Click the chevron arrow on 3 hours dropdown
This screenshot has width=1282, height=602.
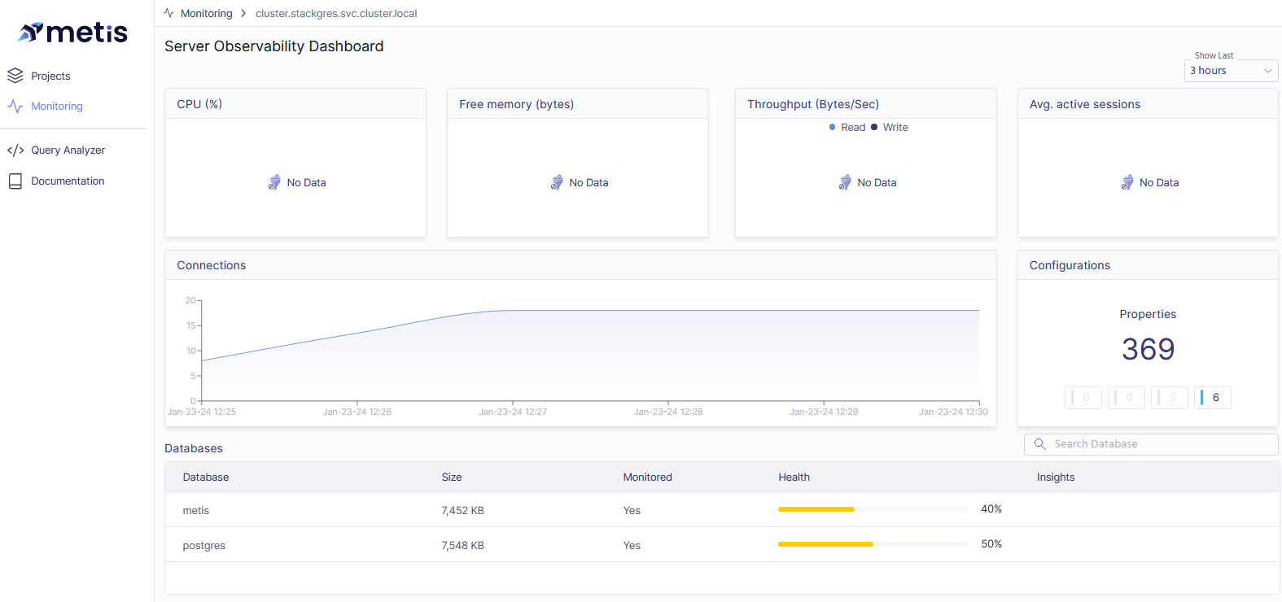[1267, 71]
